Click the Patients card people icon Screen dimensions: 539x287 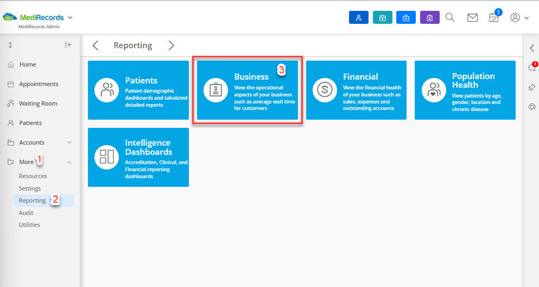point(106,90)
